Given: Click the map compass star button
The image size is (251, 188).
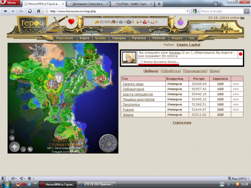Looking at the screenshot, I should [x=15, y=147].
